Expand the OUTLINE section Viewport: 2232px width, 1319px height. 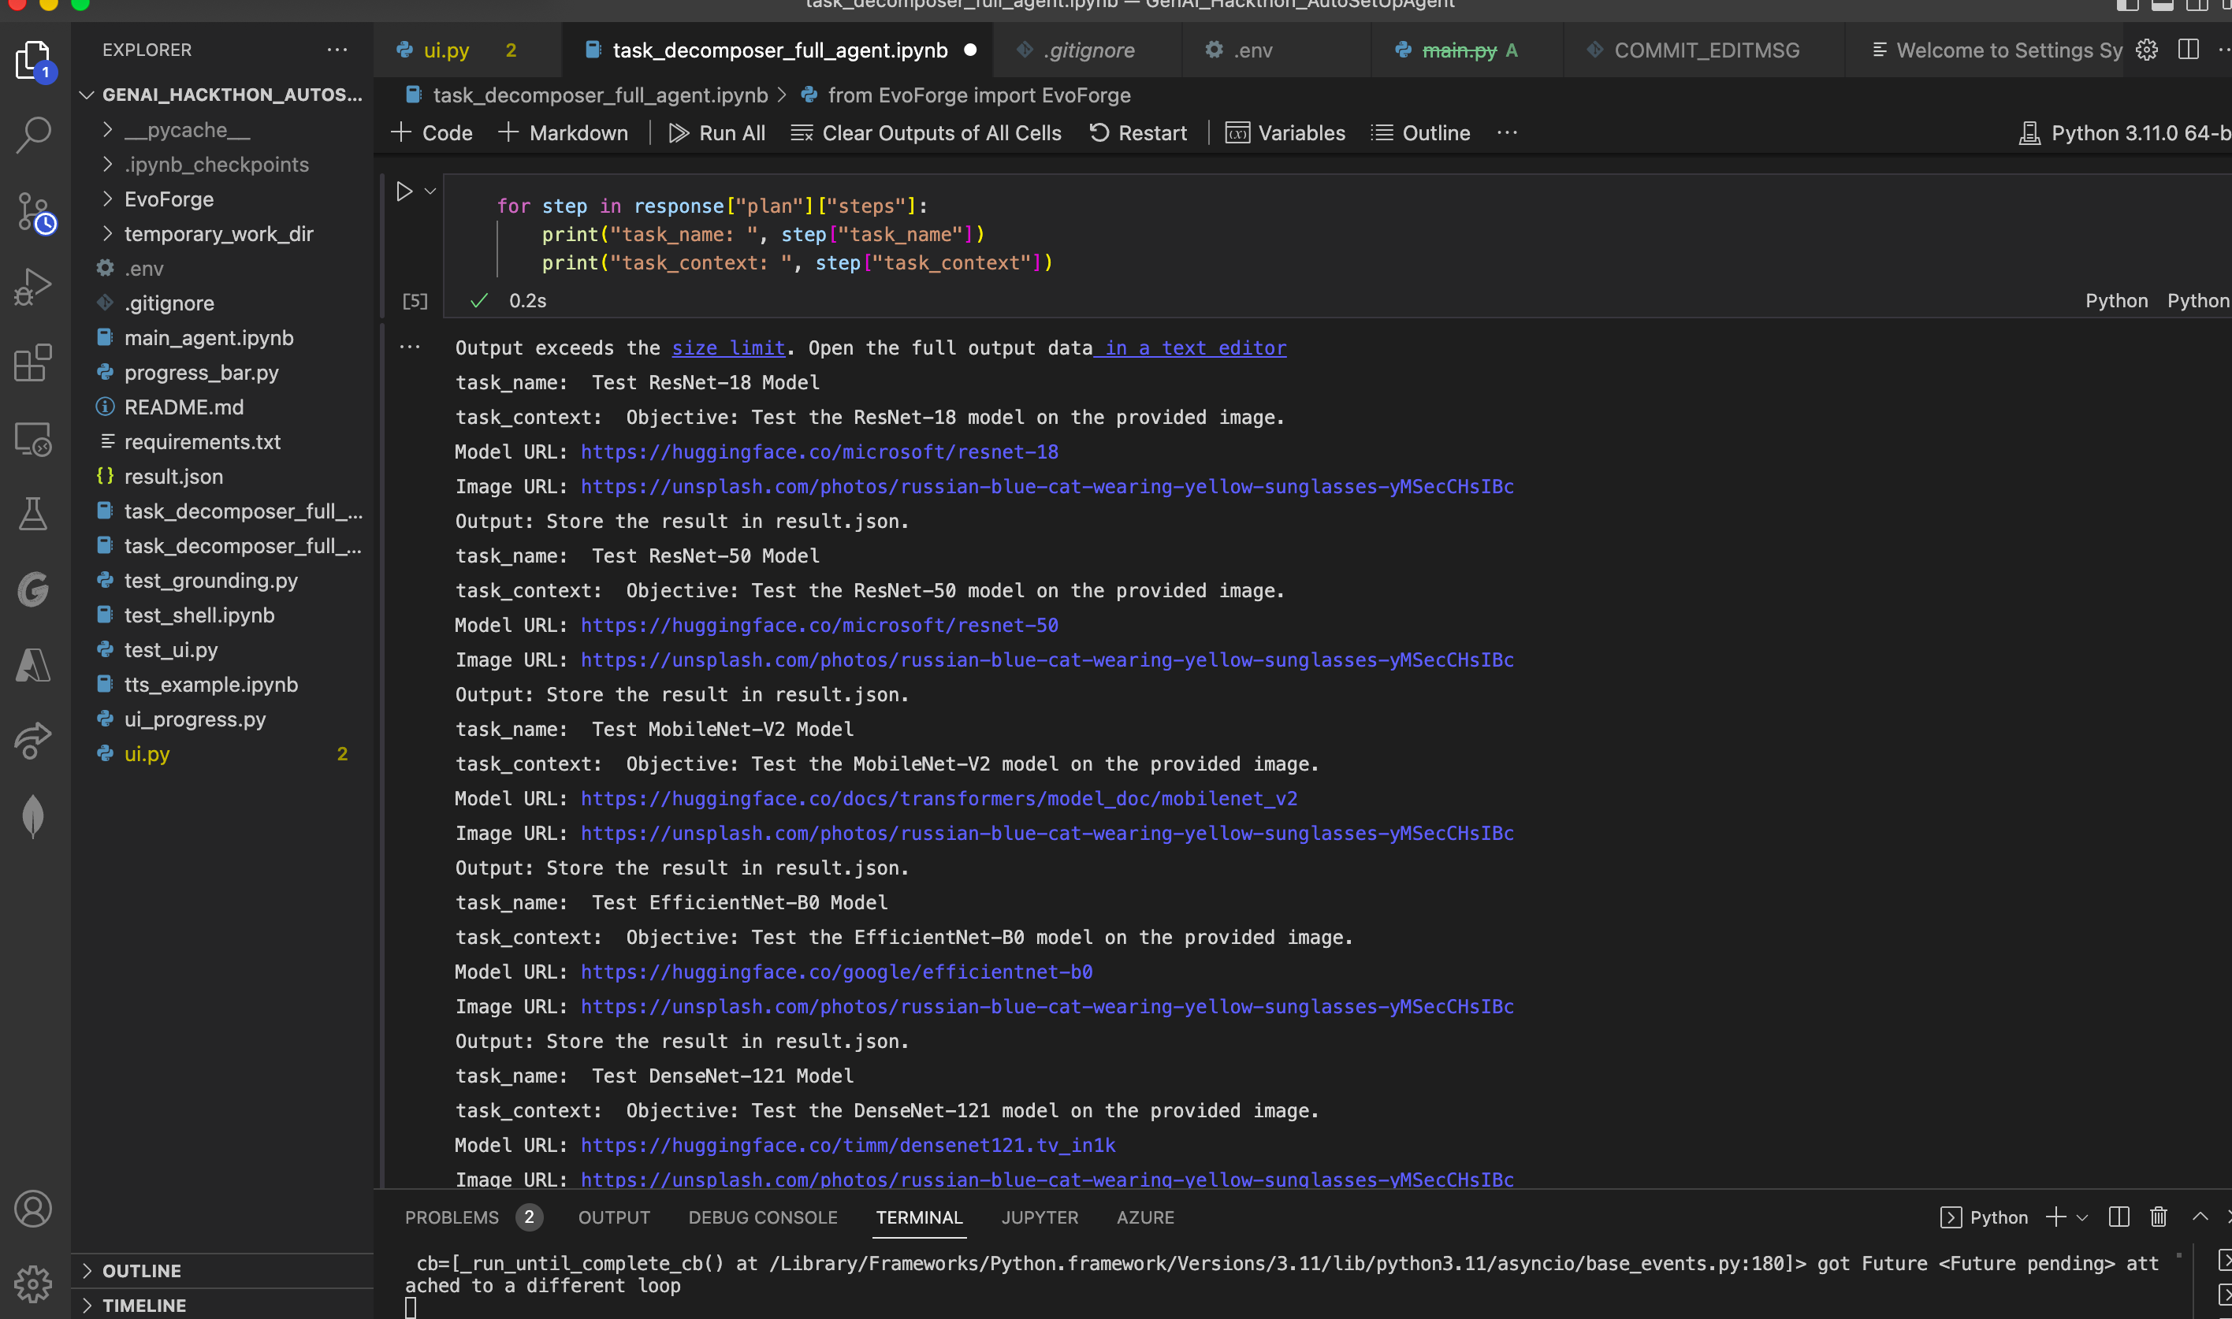(x=141, y=1270)
